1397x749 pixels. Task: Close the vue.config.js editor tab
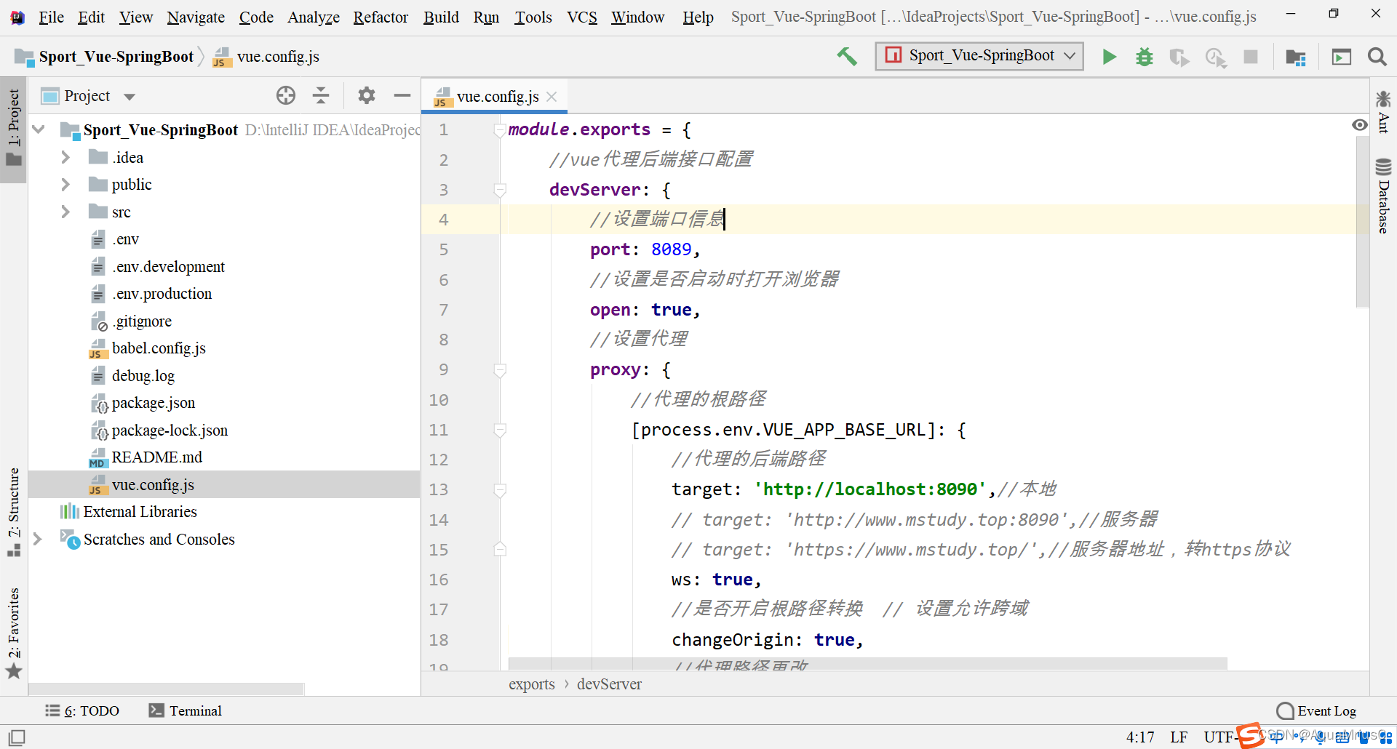(x=552, y=96)
